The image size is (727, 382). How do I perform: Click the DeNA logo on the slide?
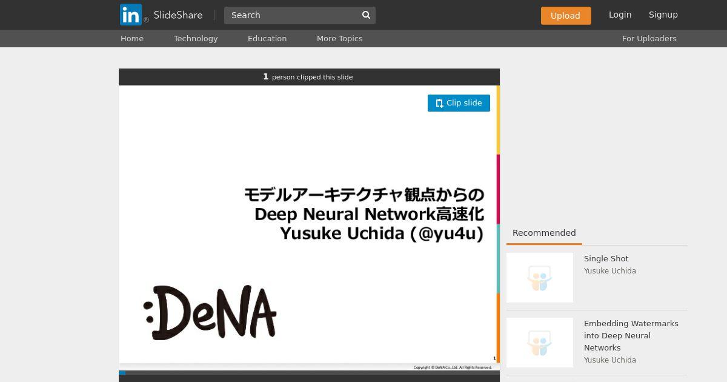tap(210, 312)
